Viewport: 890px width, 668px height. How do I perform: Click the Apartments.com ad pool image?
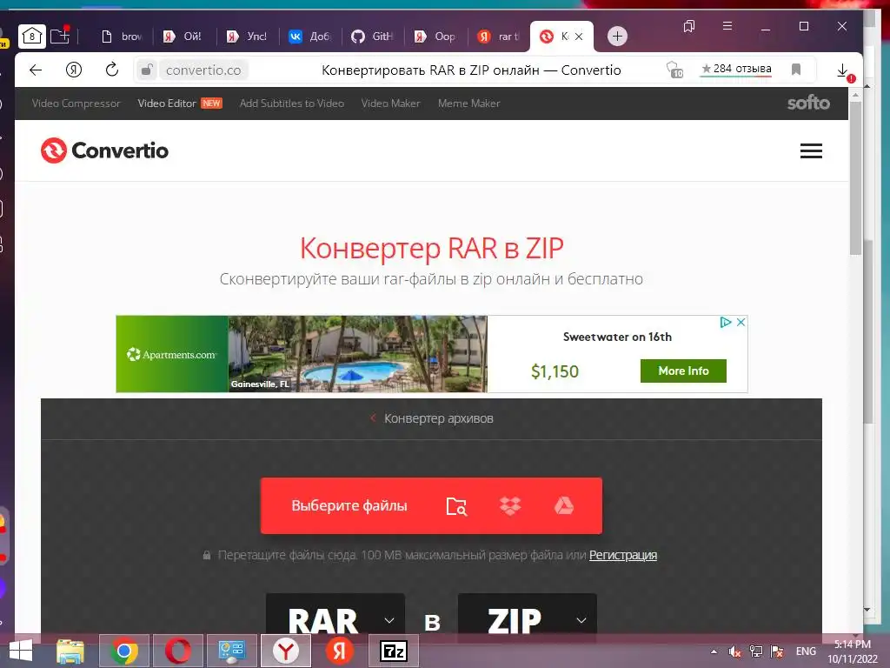pos(357,354)
